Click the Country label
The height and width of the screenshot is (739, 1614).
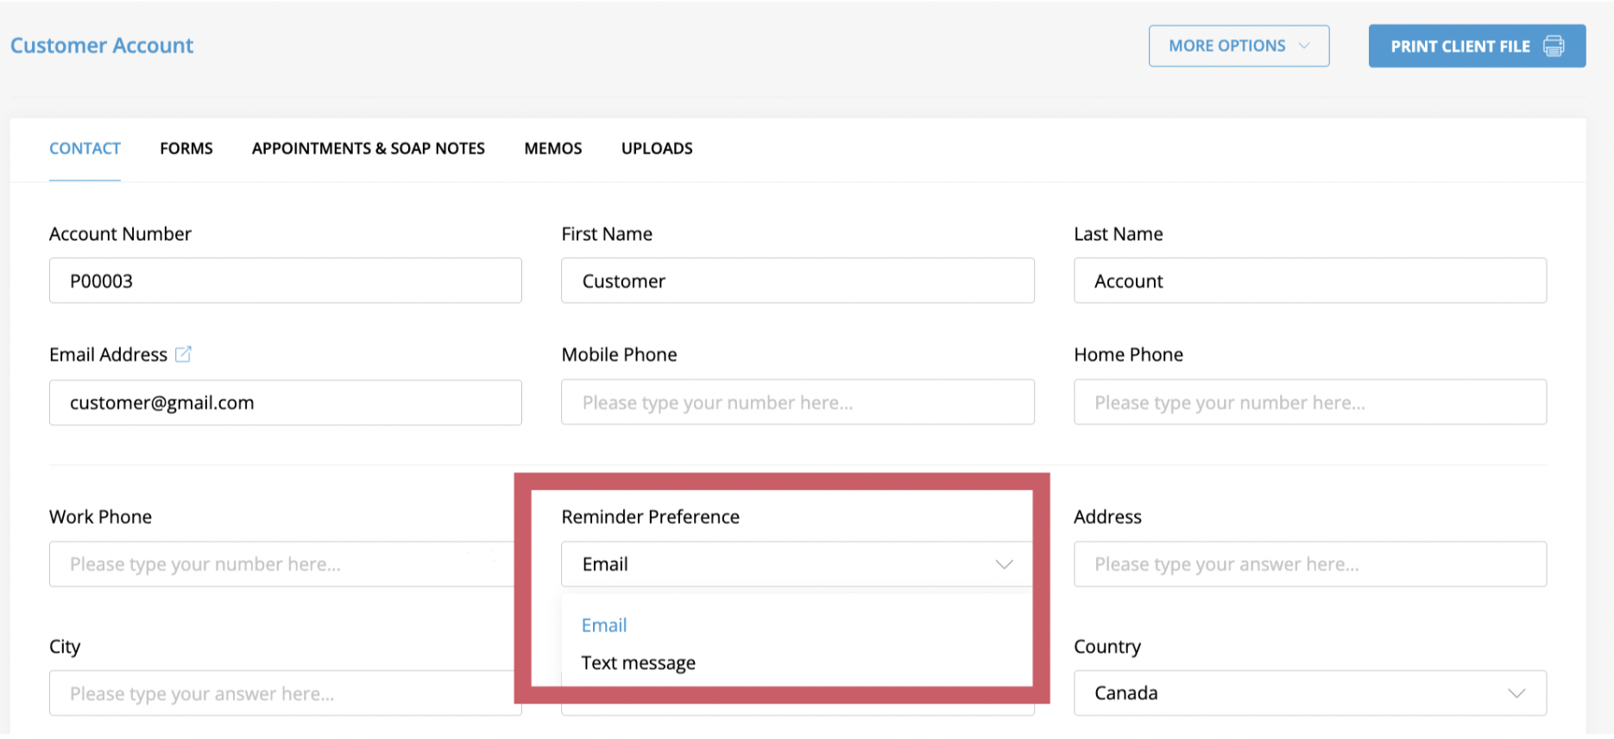coord(1107,647)
